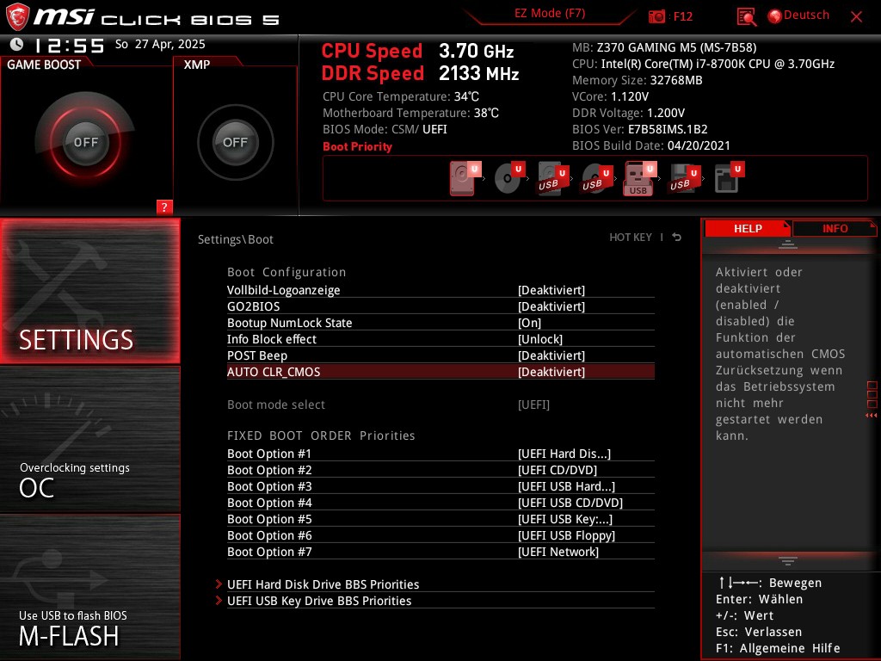Toggle the GAME BOOST OFF switch
This screenshot has height=661, width=881.
pyautogui.click(x=85, y=141)
